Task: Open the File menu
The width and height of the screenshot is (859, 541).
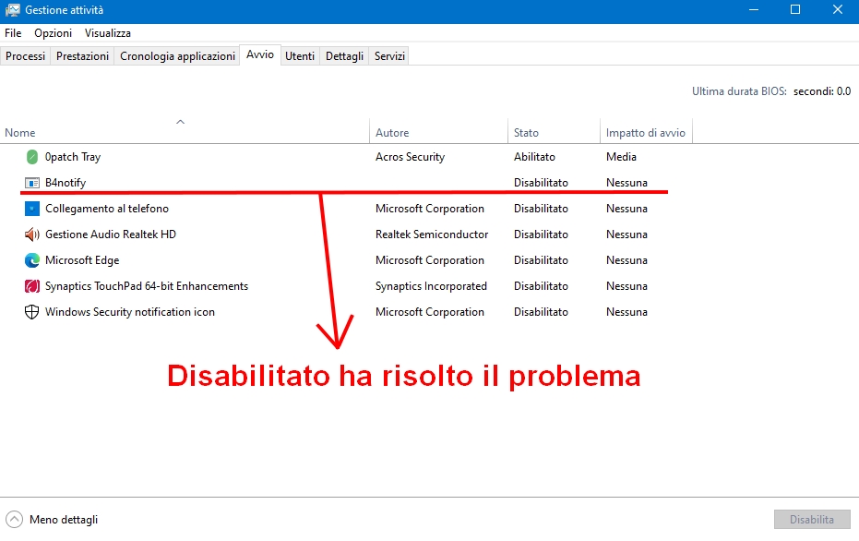Action: 13,33
